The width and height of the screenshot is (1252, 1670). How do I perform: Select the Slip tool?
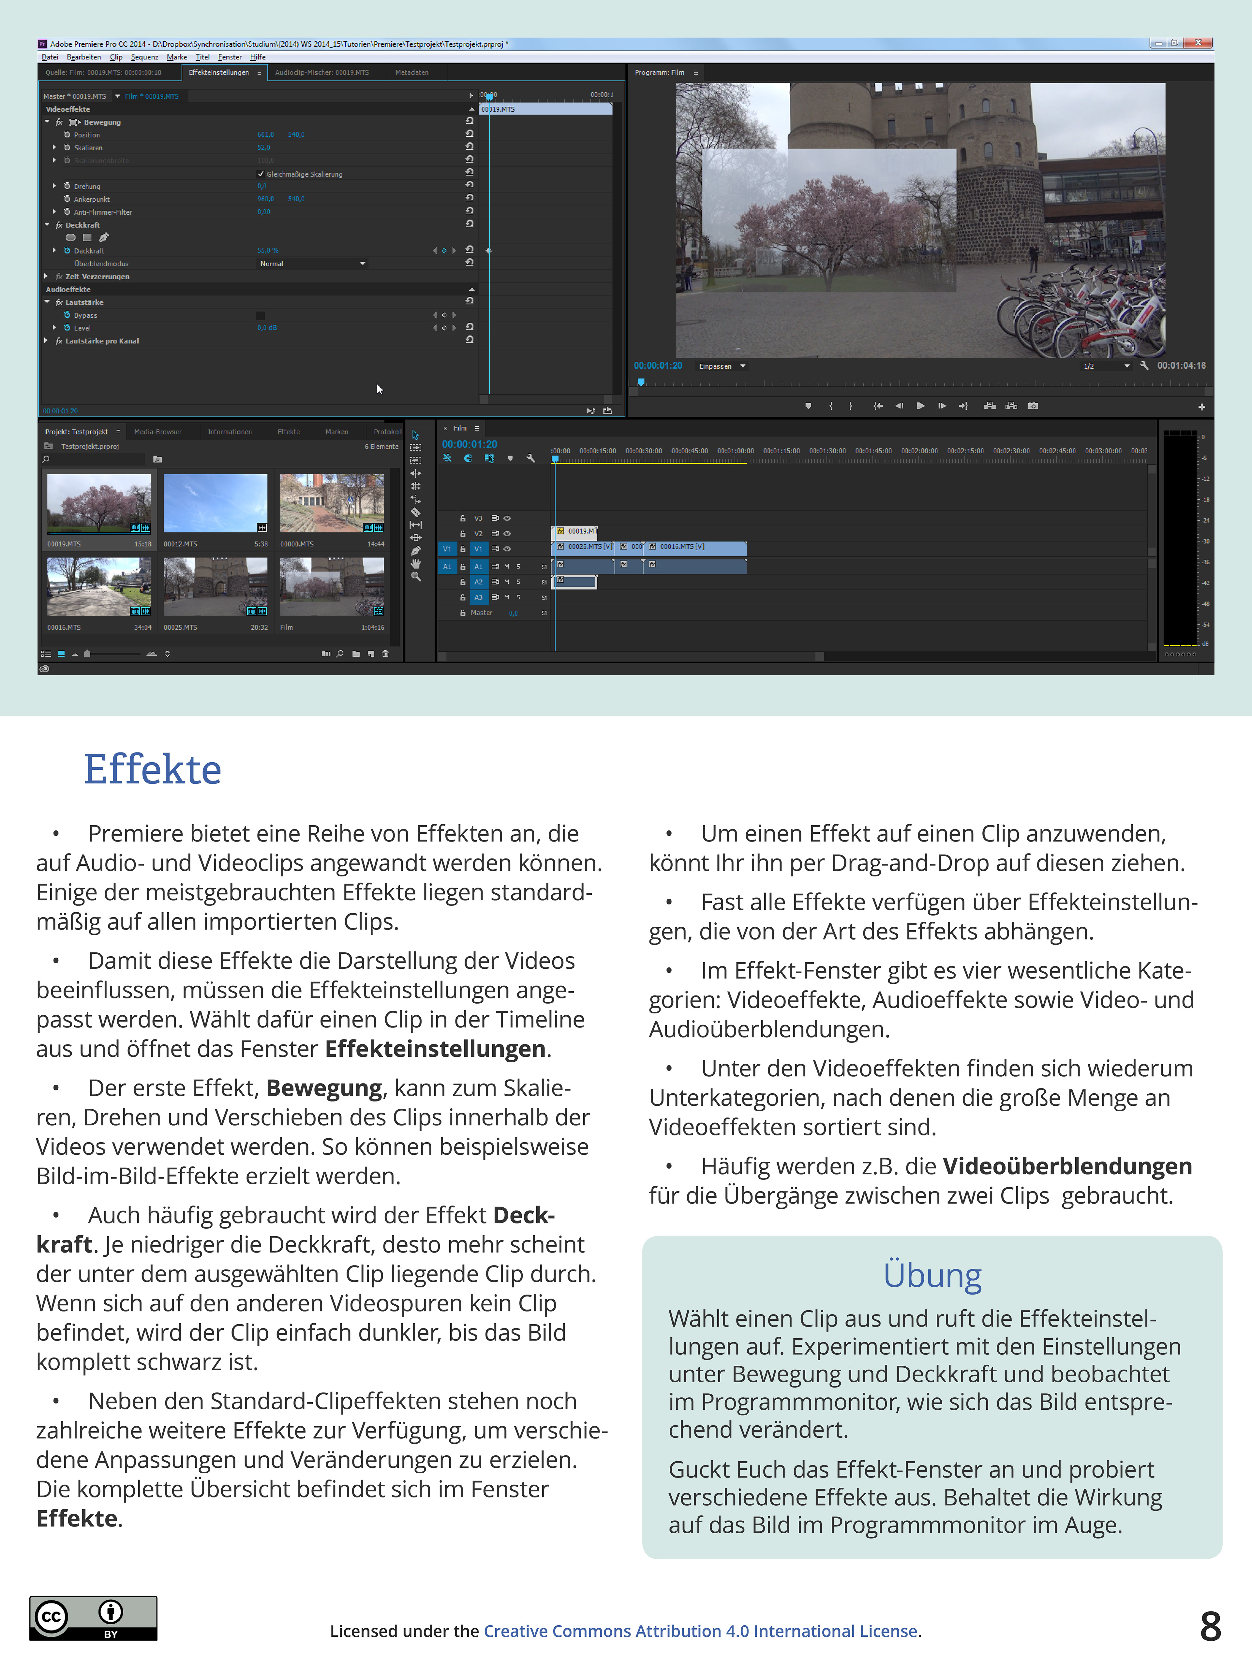415,525
